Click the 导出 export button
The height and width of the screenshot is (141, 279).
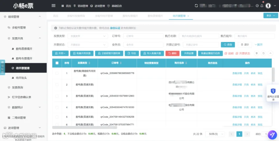(132, 53)
